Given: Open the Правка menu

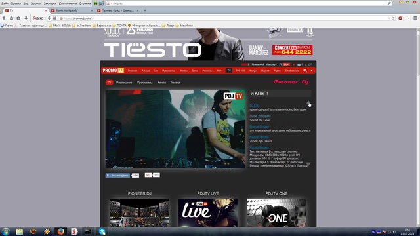Looking at the screenshot, I should [x=16, y=3].
